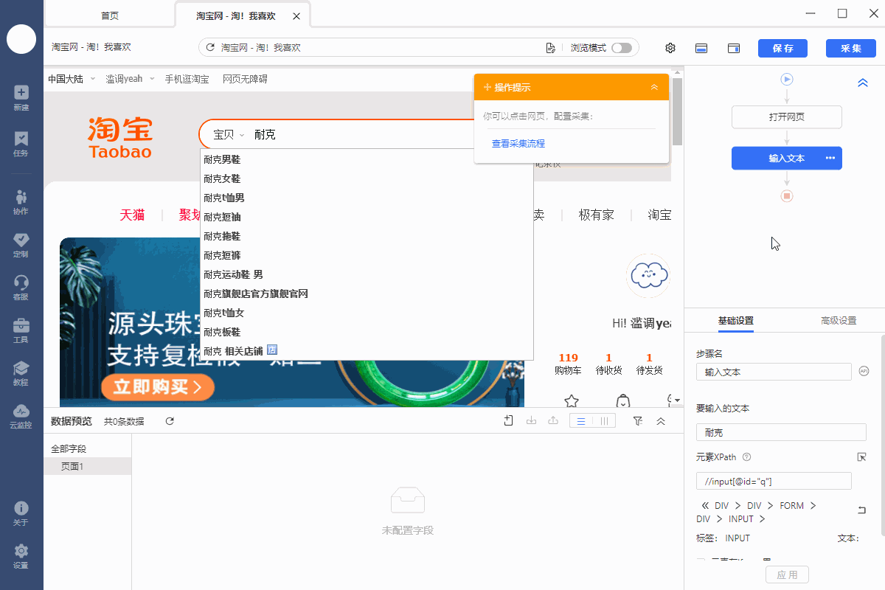Click the page edit icon in address bar

click(550, 48)
